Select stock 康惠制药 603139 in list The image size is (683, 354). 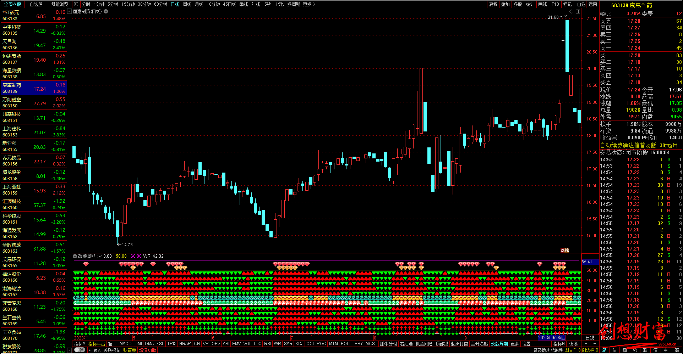click(34, 88)
